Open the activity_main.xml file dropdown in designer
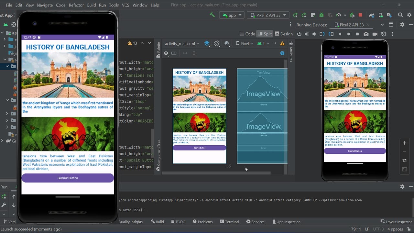The image size is (414, 233). point(182,43)
